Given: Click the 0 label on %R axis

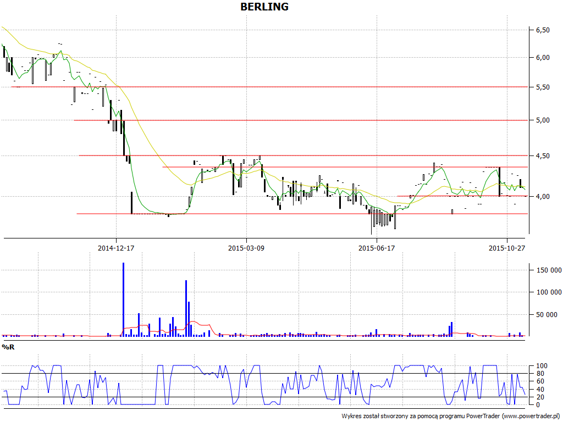Looking at the screenshot, I should click(x=538, y=405).
